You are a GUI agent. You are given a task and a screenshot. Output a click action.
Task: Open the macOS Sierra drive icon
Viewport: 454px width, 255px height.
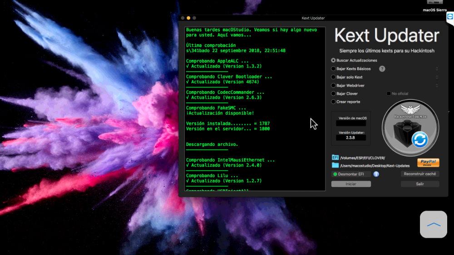pyautogui.click(x=434, y=2)
